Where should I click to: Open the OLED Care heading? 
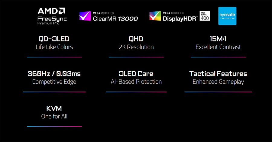coord(136,74)
